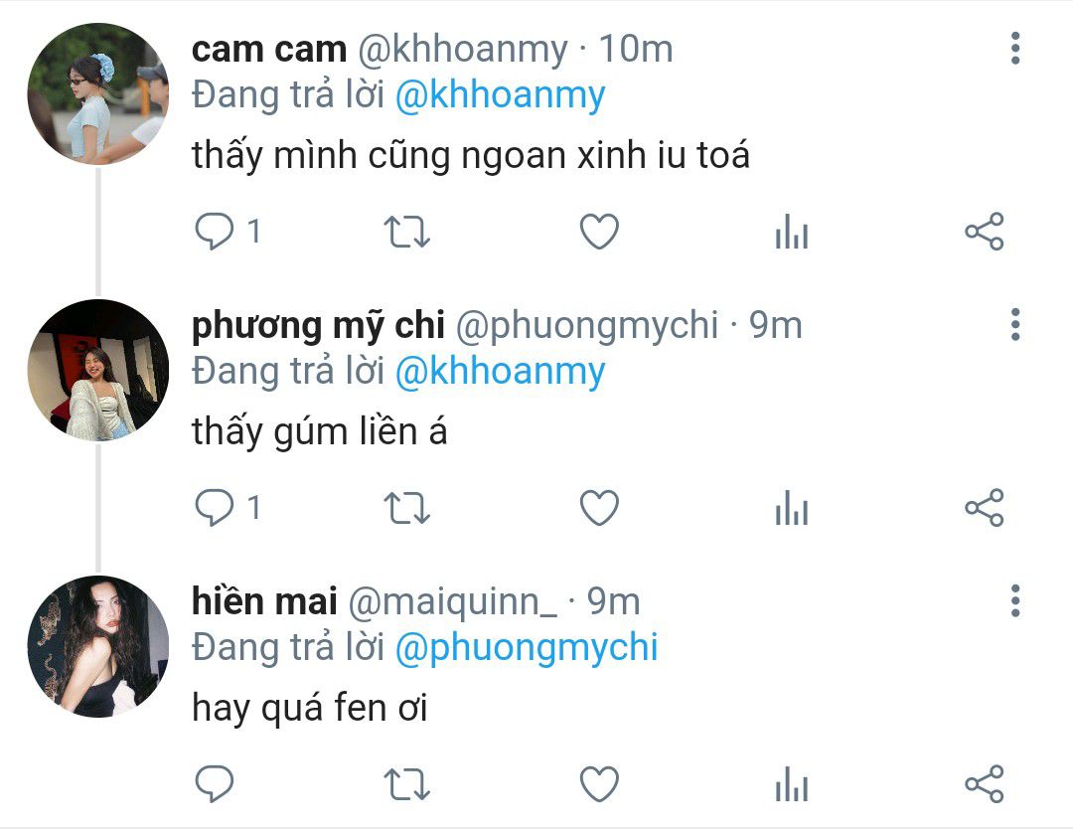
Task: Open phương mỹ chi display name
Action: (318, 326)
